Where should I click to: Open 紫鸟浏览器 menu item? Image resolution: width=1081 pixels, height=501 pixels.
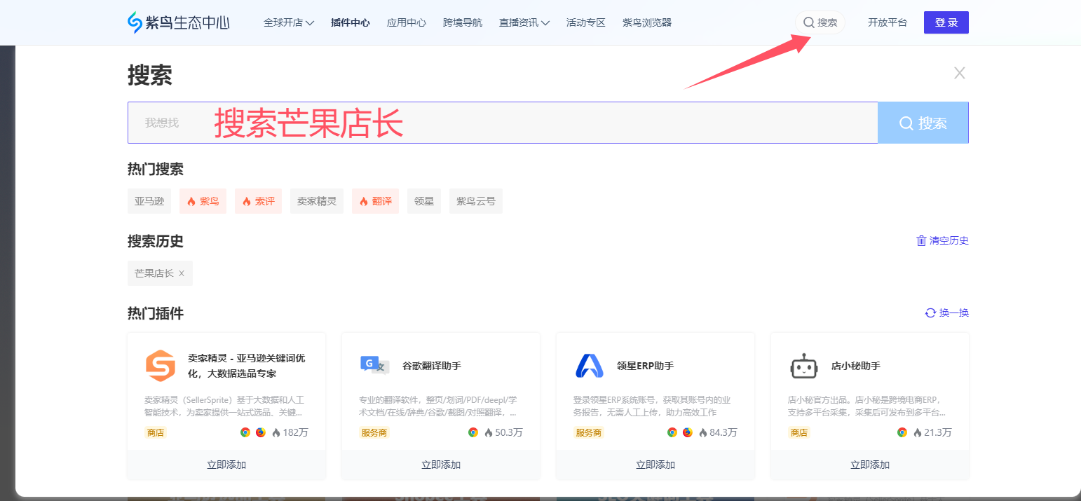(647, 22)
